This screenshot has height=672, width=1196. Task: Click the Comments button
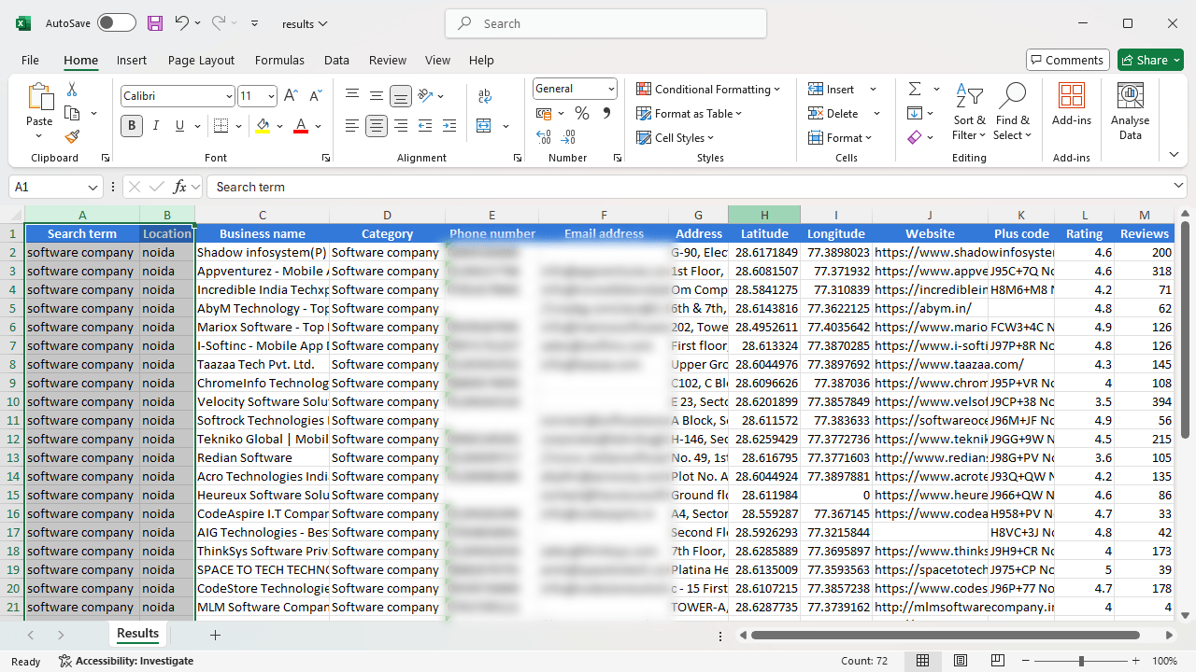[x=1068, y=60]
